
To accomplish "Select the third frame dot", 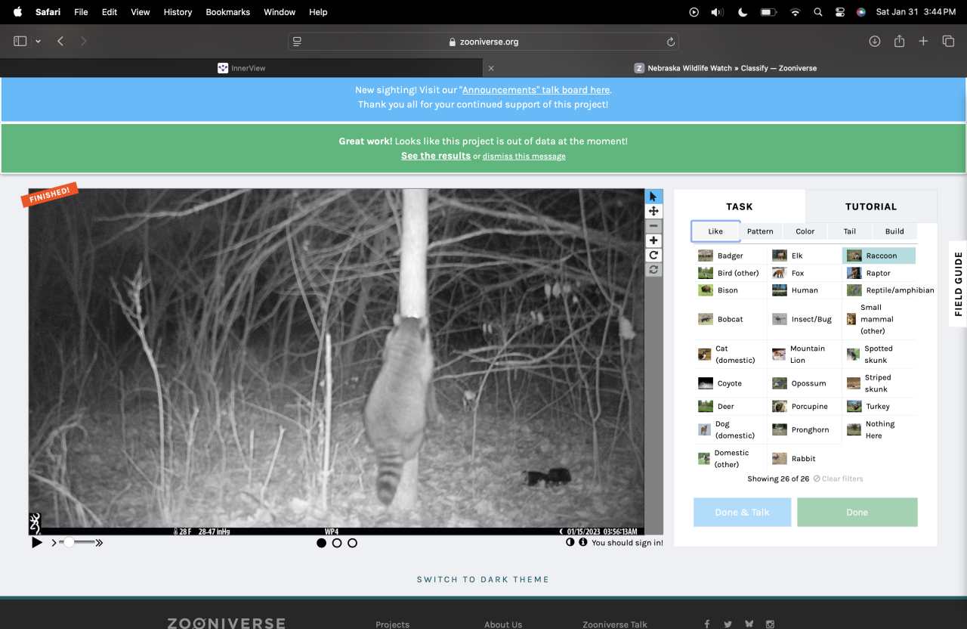I will (x=352, y=543).
